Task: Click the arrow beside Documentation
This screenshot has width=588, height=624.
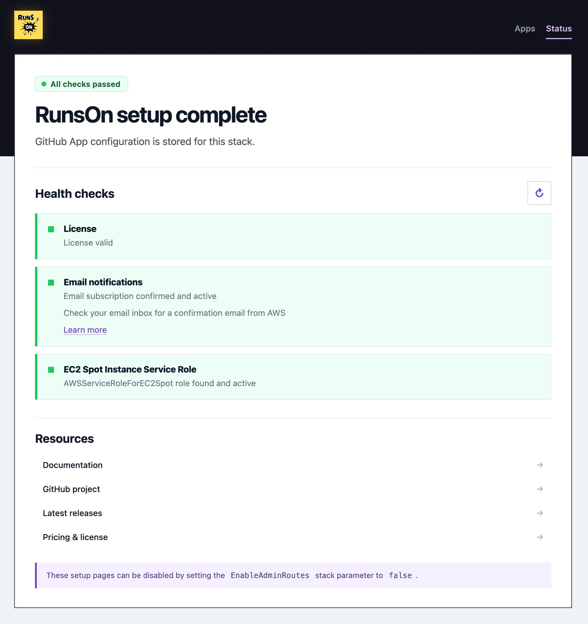Action: (540, 465)
